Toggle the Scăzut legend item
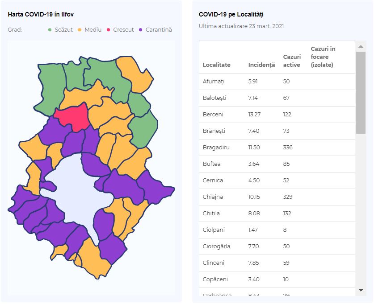The width and height of the screenshot is (374, 304). pyautogui.click(x=60, y=30)
